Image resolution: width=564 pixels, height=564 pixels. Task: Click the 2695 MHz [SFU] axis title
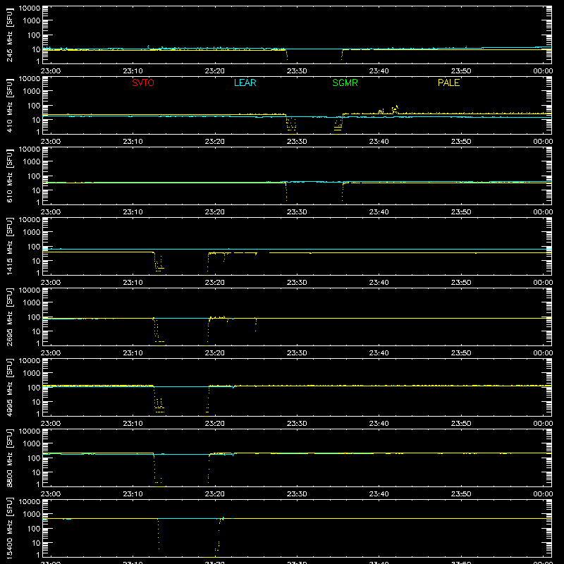pyautogui.click(x=10, y=317)
